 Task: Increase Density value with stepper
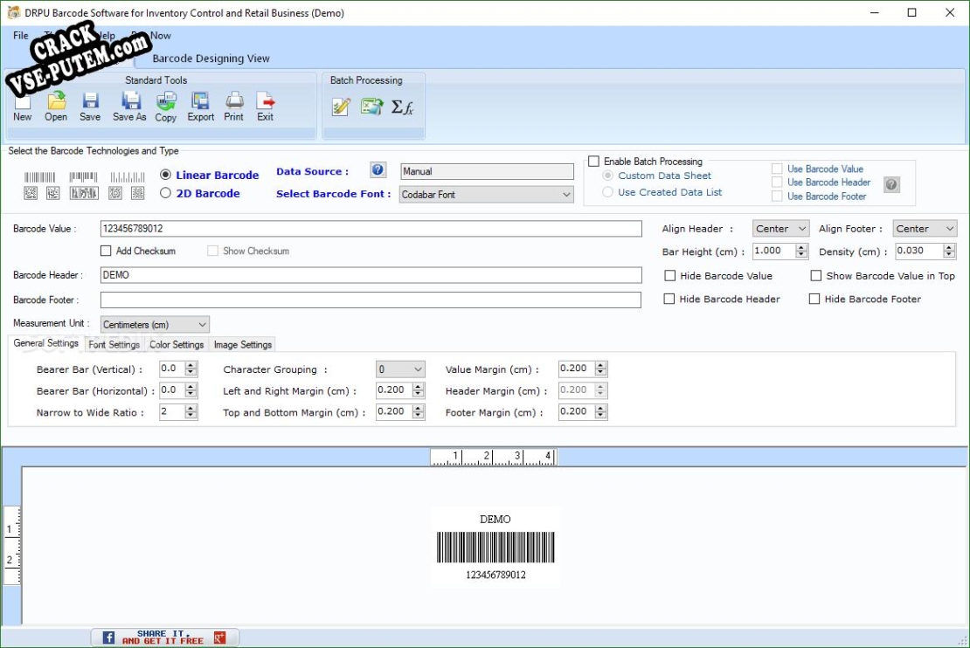[949, 246]
